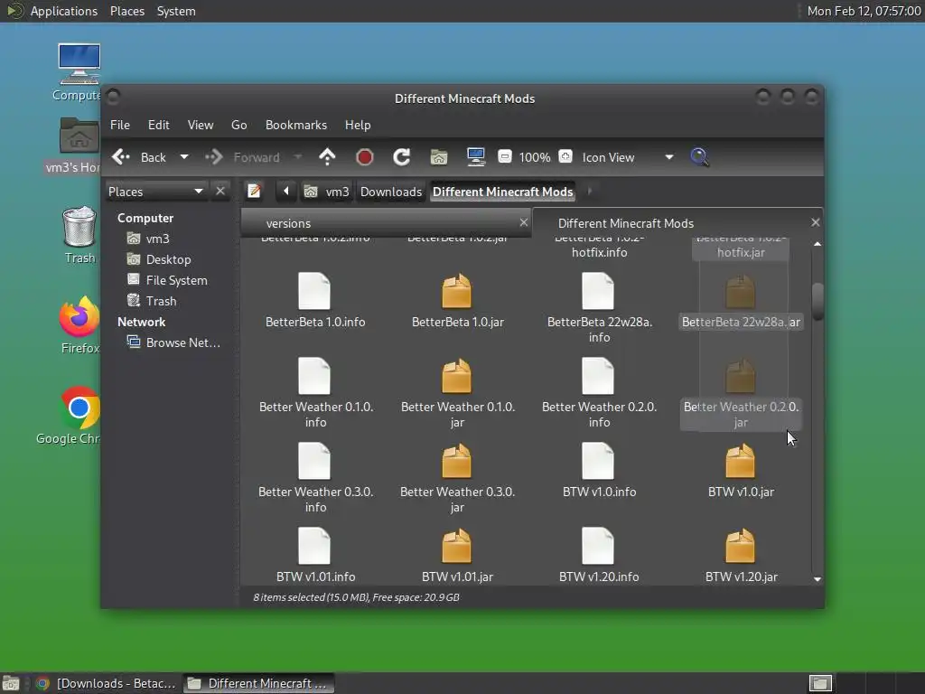Screen dimensions: 925x694
Task: Select BetterBeta 1.0.info file icon
Action: pyautogui.click(x=314, y=291)
